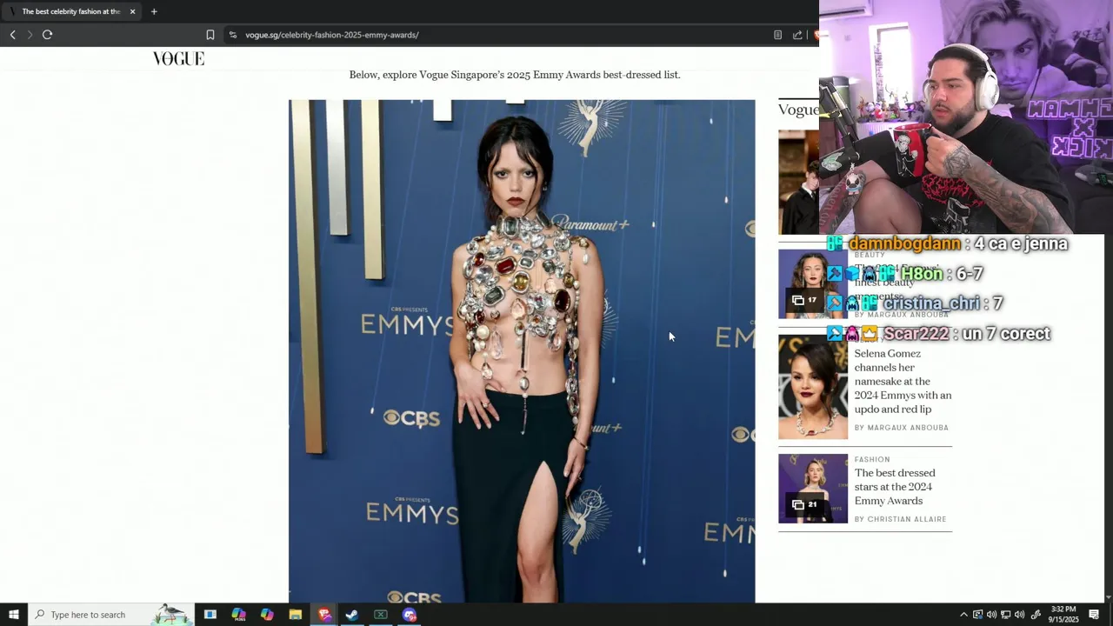Open 'The best dressed stars at the 2024 Emmy Awards'
Screen dimensions: 1113x626
coord(895,487)
